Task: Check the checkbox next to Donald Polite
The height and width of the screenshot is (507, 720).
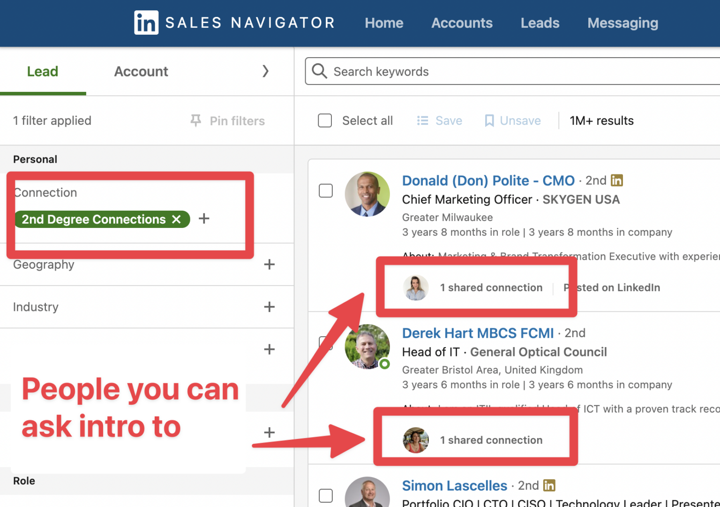Action: pyautogui.click(x=326, y=191)
